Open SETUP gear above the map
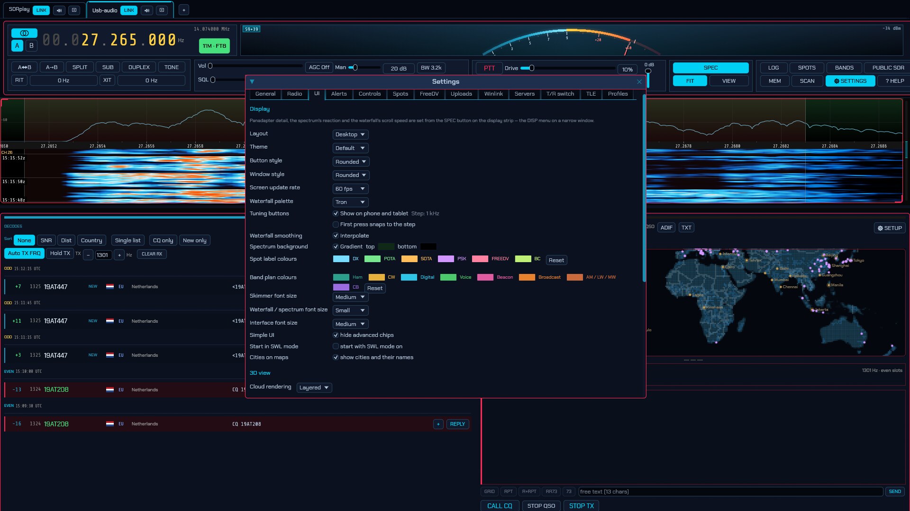Screen dimensions: 910x511 890,228
